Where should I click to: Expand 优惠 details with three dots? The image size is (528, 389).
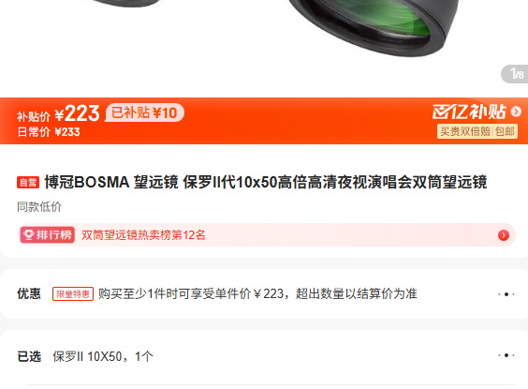(x=506, y=294)
